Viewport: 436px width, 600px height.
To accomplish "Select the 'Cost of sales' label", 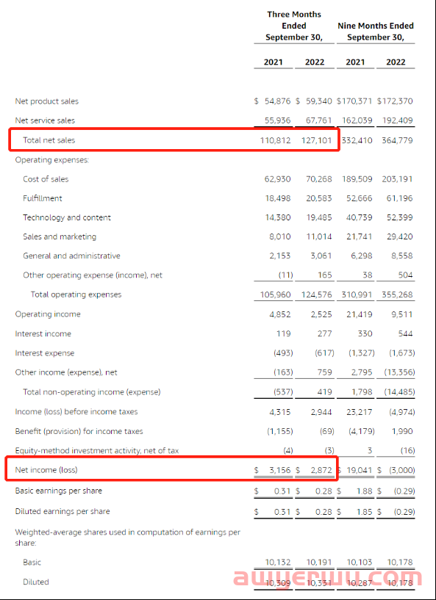I will tap(46, 179).
